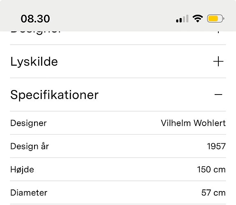Viewport: 236px width, 205px height.
Task: Click the Diameter row label
Action: click(29, 193)
